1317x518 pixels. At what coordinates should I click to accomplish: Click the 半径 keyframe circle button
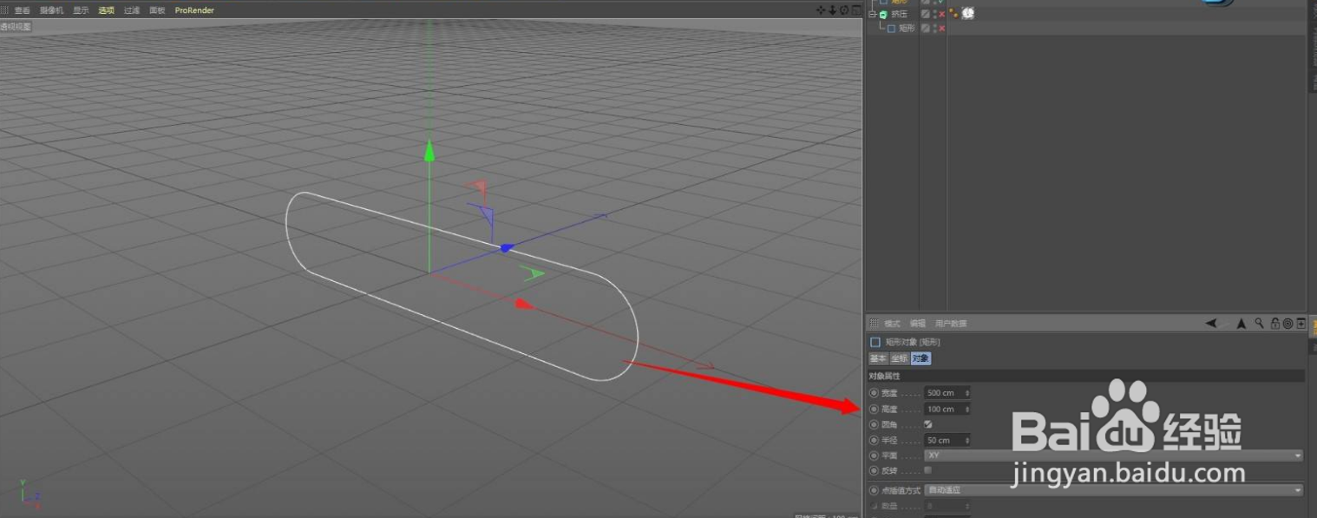click(x=874, y=440)
